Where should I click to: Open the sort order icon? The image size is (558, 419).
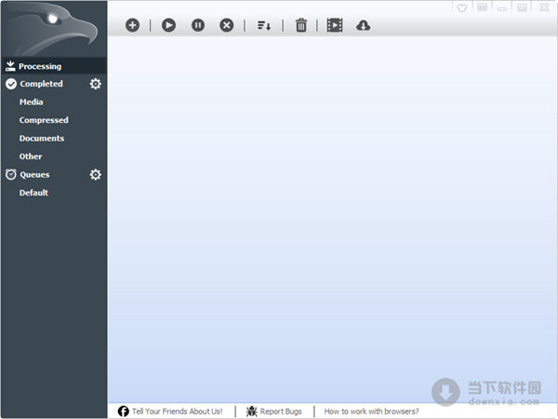coord(264,26)
